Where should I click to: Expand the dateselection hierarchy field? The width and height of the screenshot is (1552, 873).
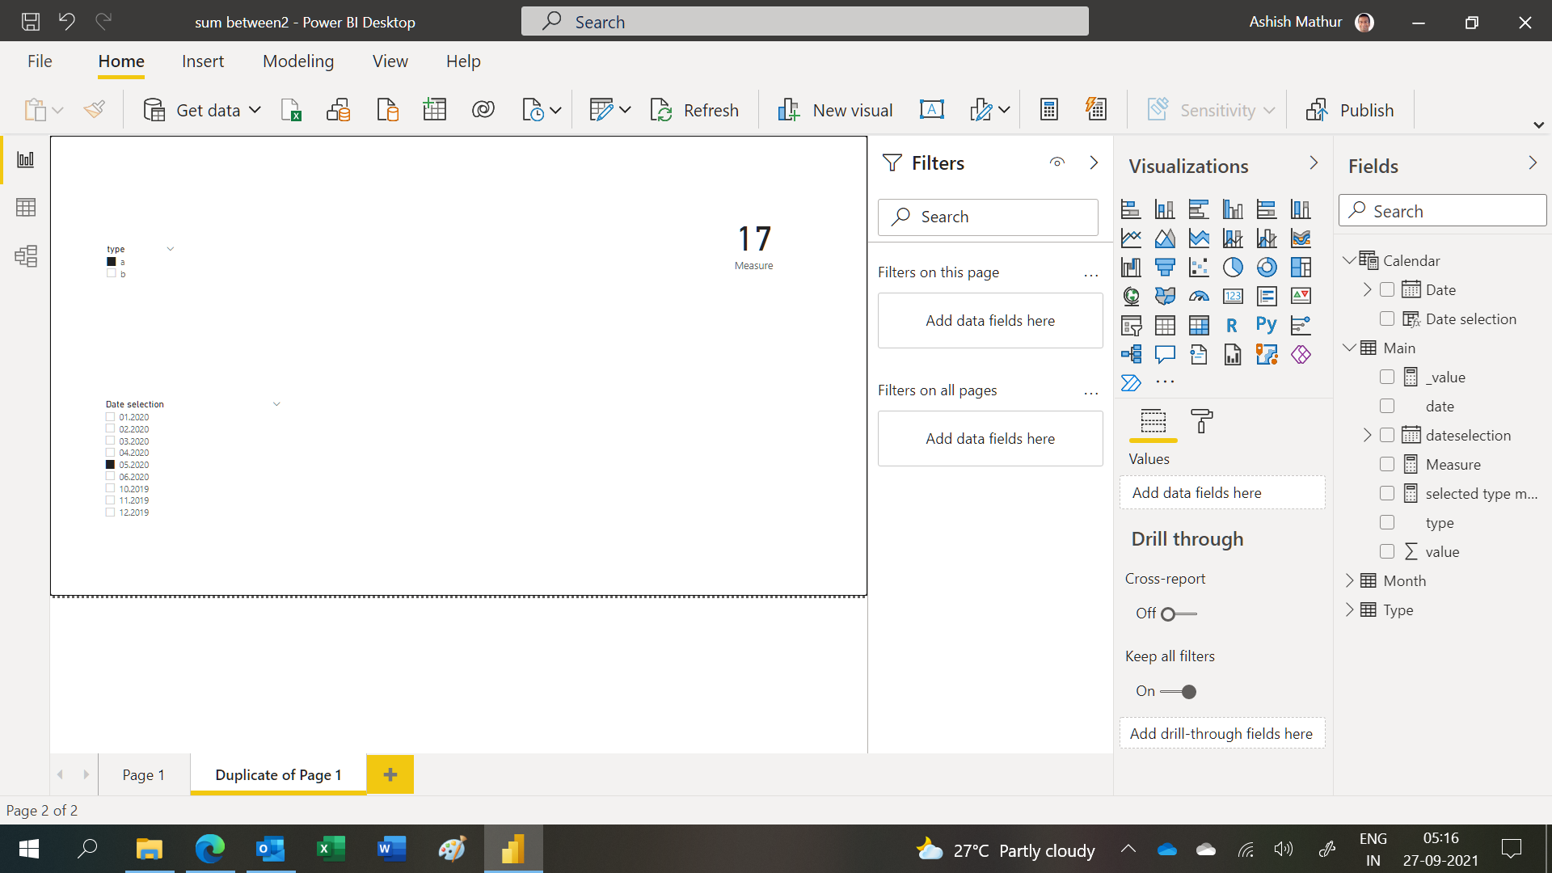tap(1367, 435)
